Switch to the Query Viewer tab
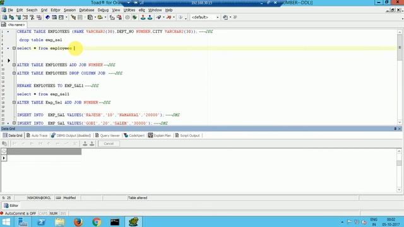Viewport: 404px width, 227px height. pos(107,136)
